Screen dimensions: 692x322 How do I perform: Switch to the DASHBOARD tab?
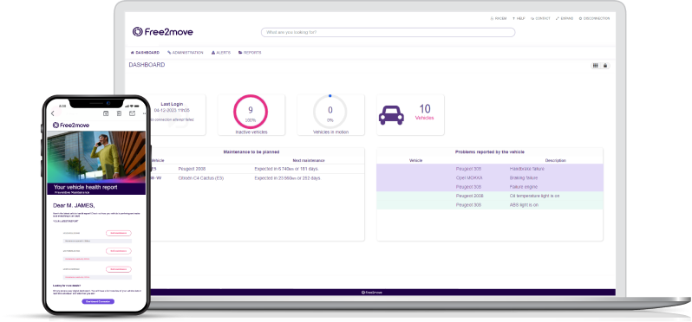coord(145,53)
